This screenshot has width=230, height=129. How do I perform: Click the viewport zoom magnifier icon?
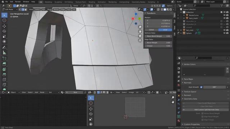[140, 27]
